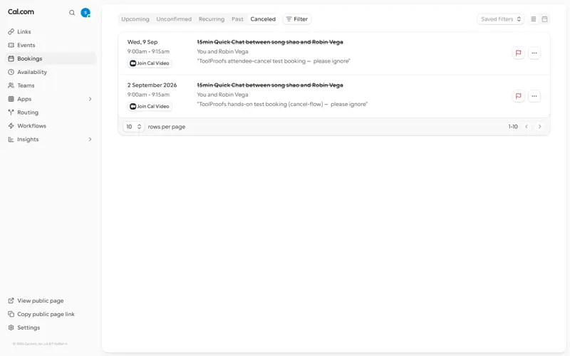Open the Filter button
Image resolution: width=570 pixels, height=356 pixels.
coord(297,19)
